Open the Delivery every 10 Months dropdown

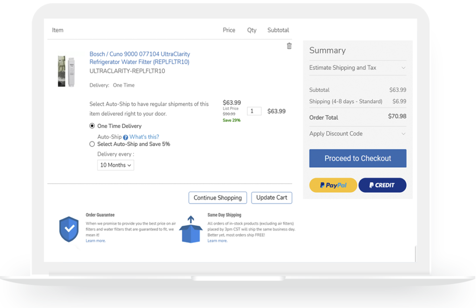pyautogui.click(x=115, y=165)
